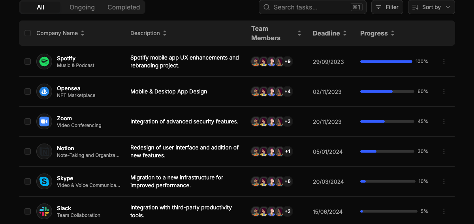Click the Zoom deadline 20/11/2023
Screen dimensions: 474x224
[327, 122]
